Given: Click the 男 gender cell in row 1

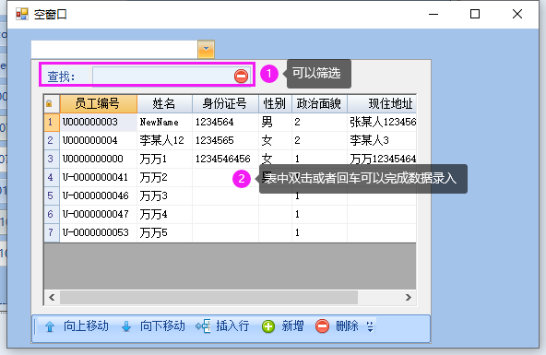Looking at the screenshot, I should [x=275, y=122].
